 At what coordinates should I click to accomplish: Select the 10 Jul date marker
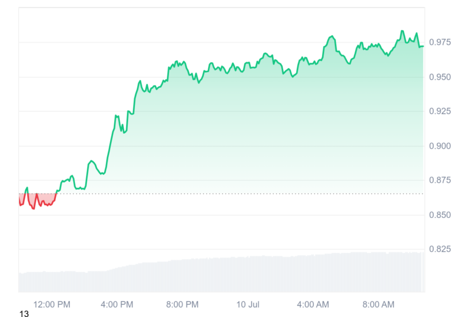pos(248,304)
